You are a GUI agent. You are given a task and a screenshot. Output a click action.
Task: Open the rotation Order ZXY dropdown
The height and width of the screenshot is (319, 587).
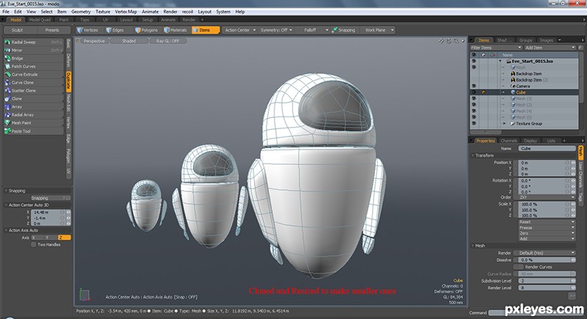547,197
